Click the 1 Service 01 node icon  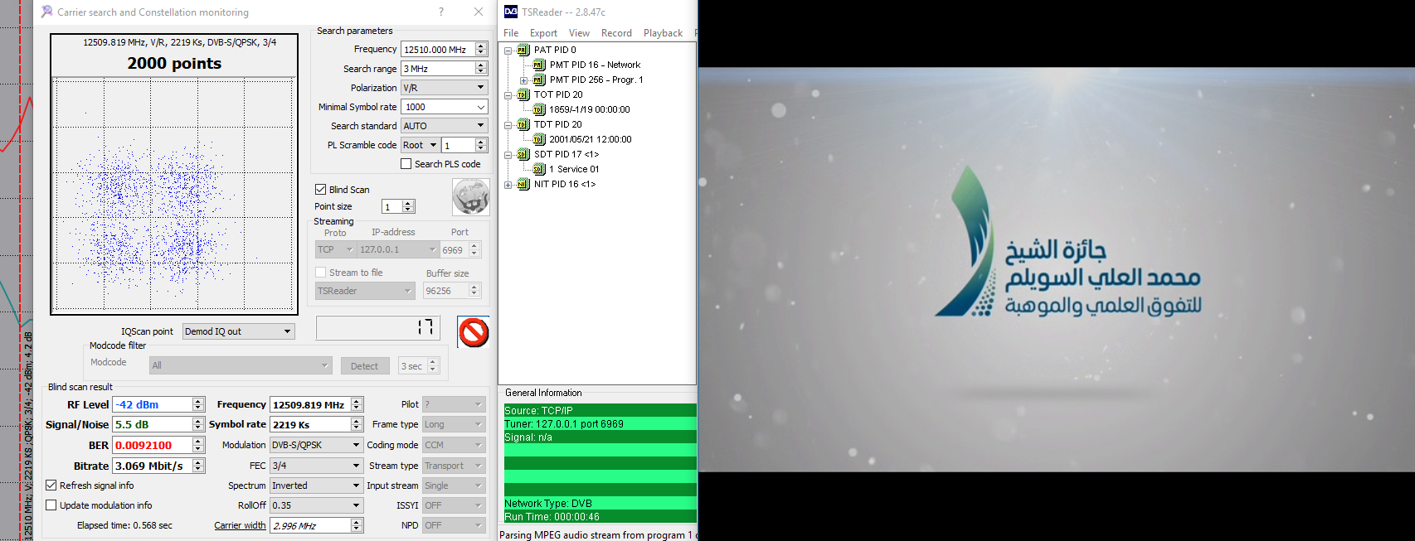pyautogui.click(x=538, y=169)
